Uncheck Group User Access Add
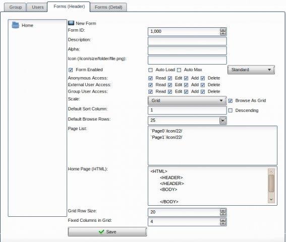286x242 pixels. tap(186, 92)
